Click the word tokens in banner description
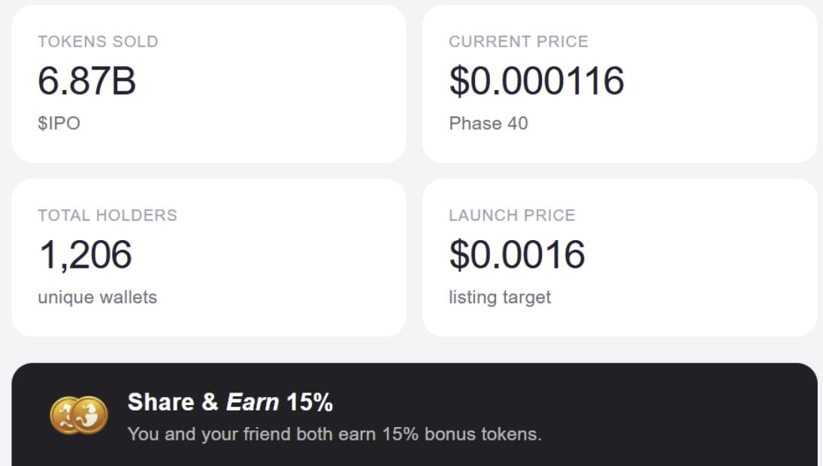The width and height of the screenshot is (823, 466). tap(514, 434)
